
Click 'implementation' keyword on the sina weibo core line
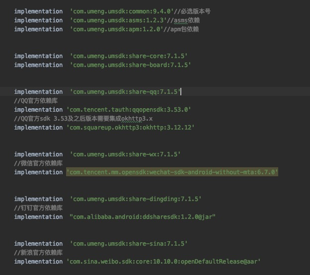38,262
